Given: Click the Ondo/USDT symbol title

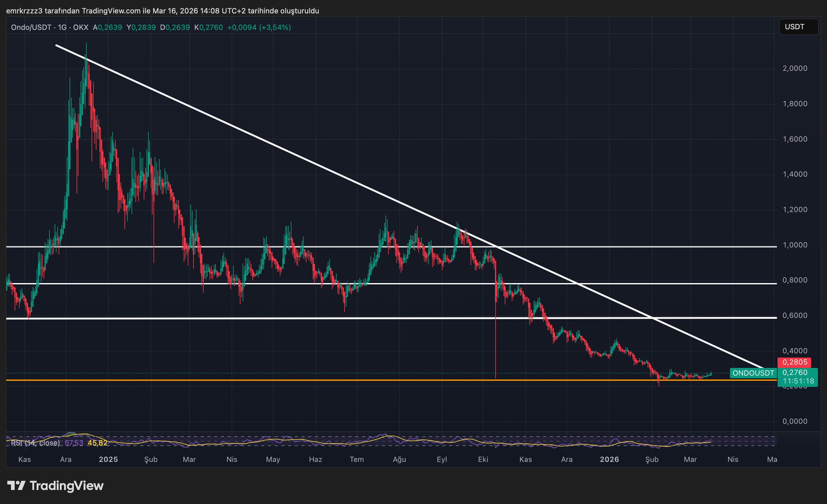Looking at the screenshot, I should pyautogui.click(x=31, y=27).
